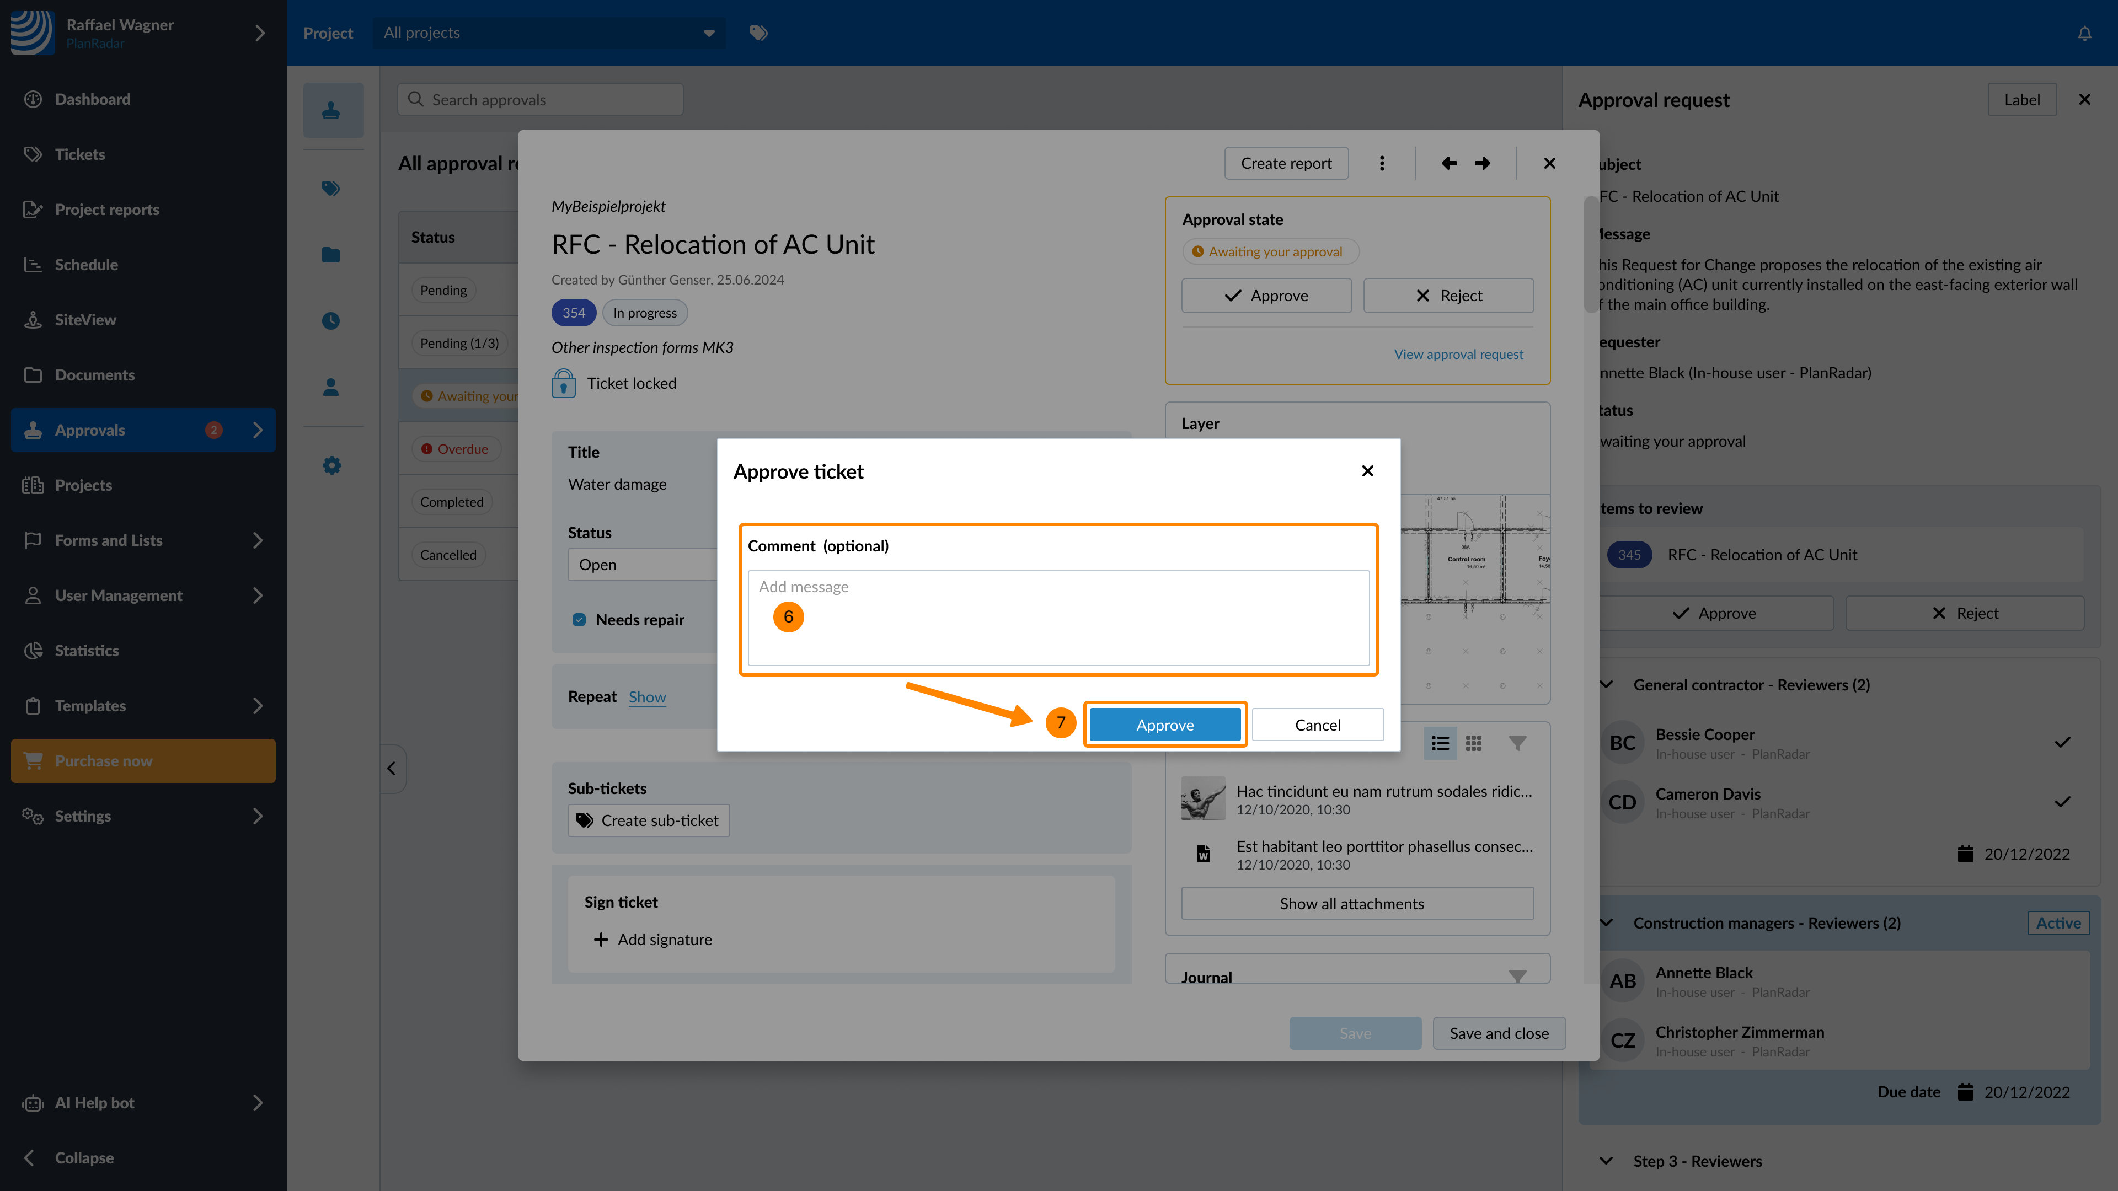
Task: Click the tag icon next to project selector
Action: [x=758, y=33]
